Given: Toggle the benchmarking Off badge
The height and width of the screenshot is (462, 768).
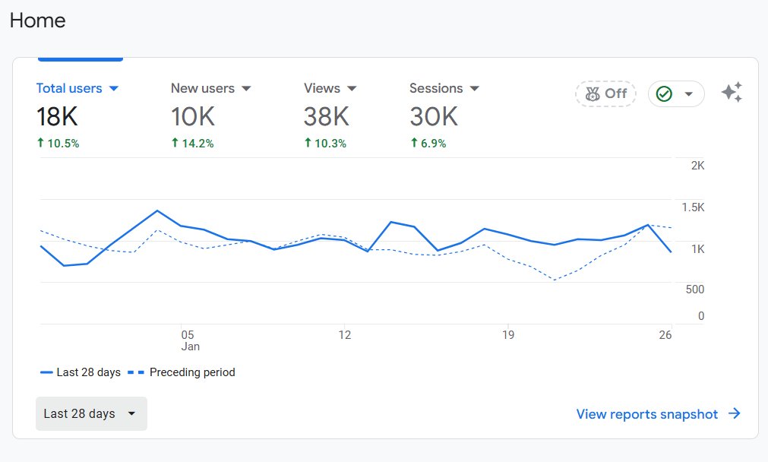Looking at the screenshot, I should pyautogui.click(x=605, y=93).
